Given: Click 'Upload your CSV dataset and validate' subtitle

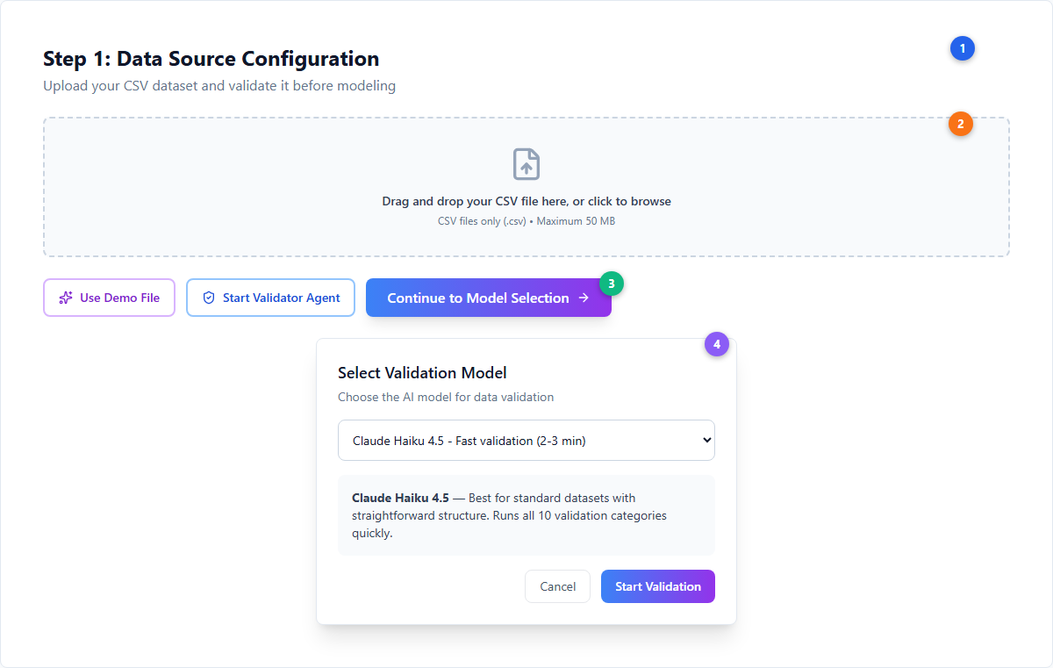Looking at the screenshot, I should coord(219,86).
